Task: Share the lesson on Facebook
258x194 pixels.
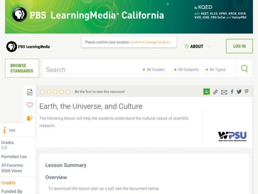Action: coord(232,92)
